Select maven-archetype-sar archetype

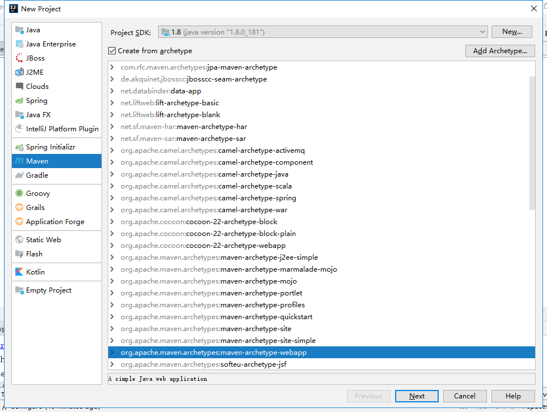tap(321, 138)
